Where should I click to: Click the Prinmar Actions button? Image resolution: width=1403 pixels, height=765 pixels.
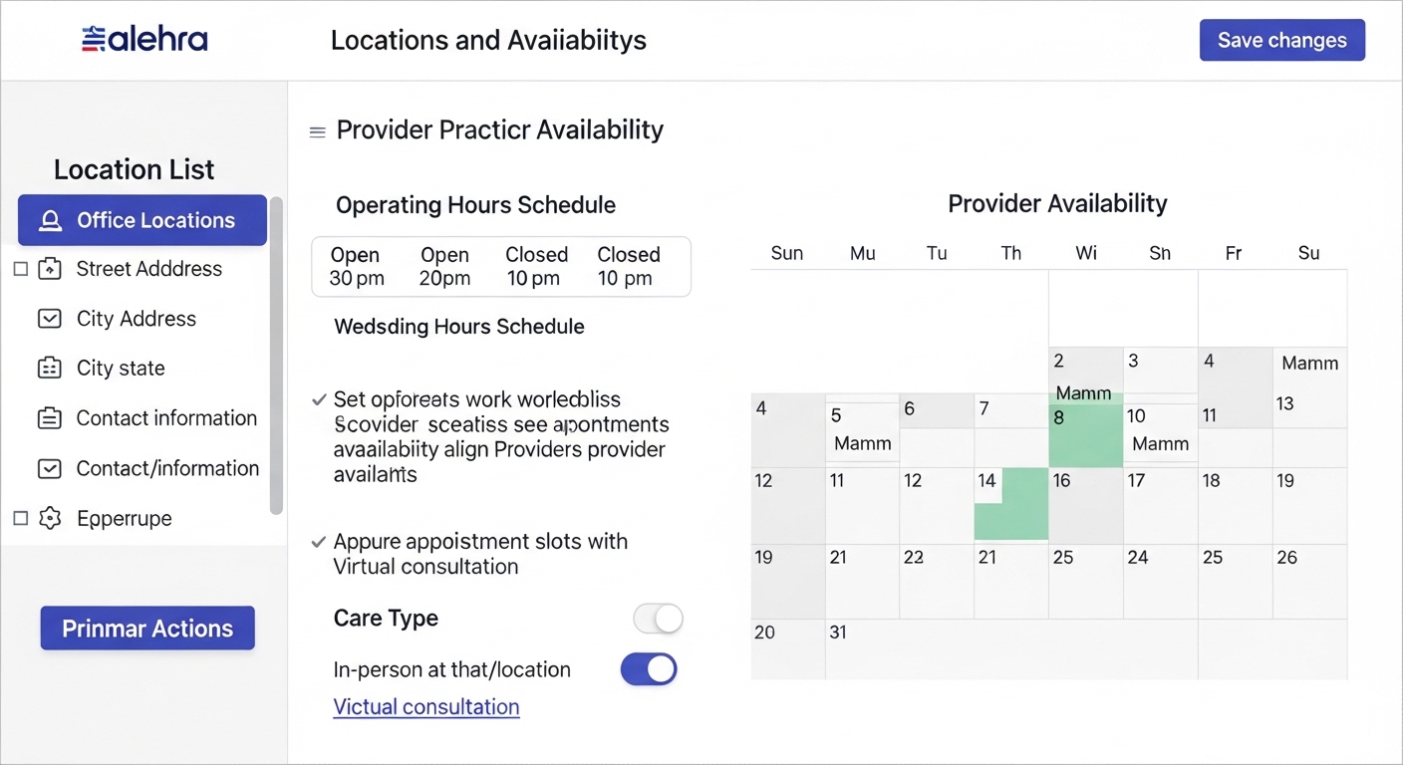147,629
